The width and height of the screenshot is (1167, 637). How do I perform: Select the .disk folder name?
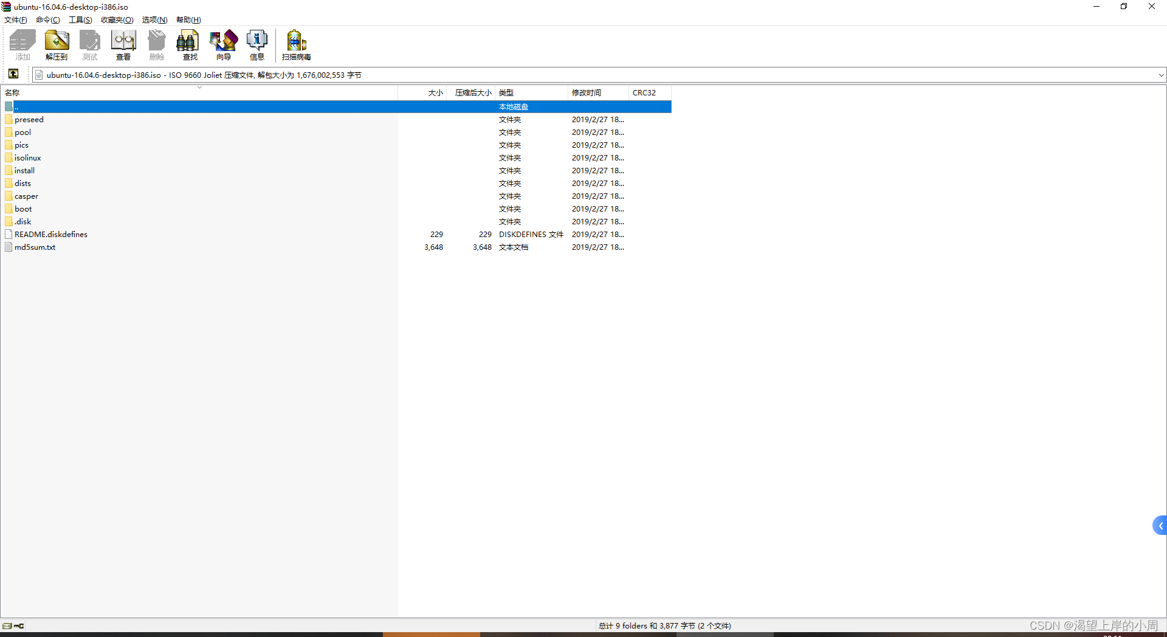pos(23,221)
